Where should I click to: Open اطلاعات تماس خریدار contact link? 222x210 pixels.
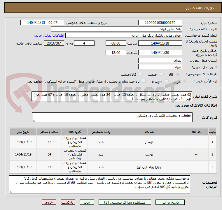click(x=49, y=36)
